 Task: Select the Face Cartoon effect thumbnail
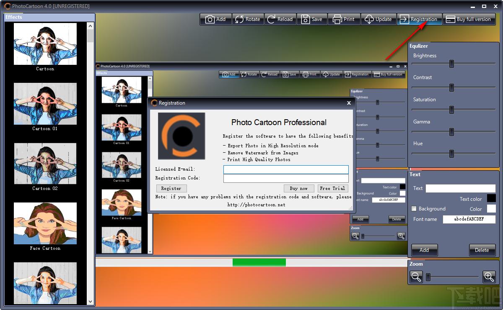45,223
